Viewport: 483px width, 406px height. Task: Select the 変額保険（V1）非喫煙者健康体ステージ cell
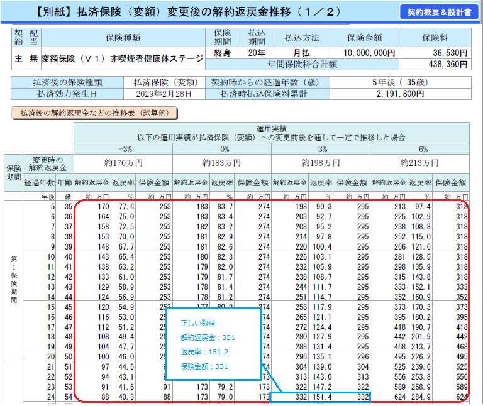123,58
